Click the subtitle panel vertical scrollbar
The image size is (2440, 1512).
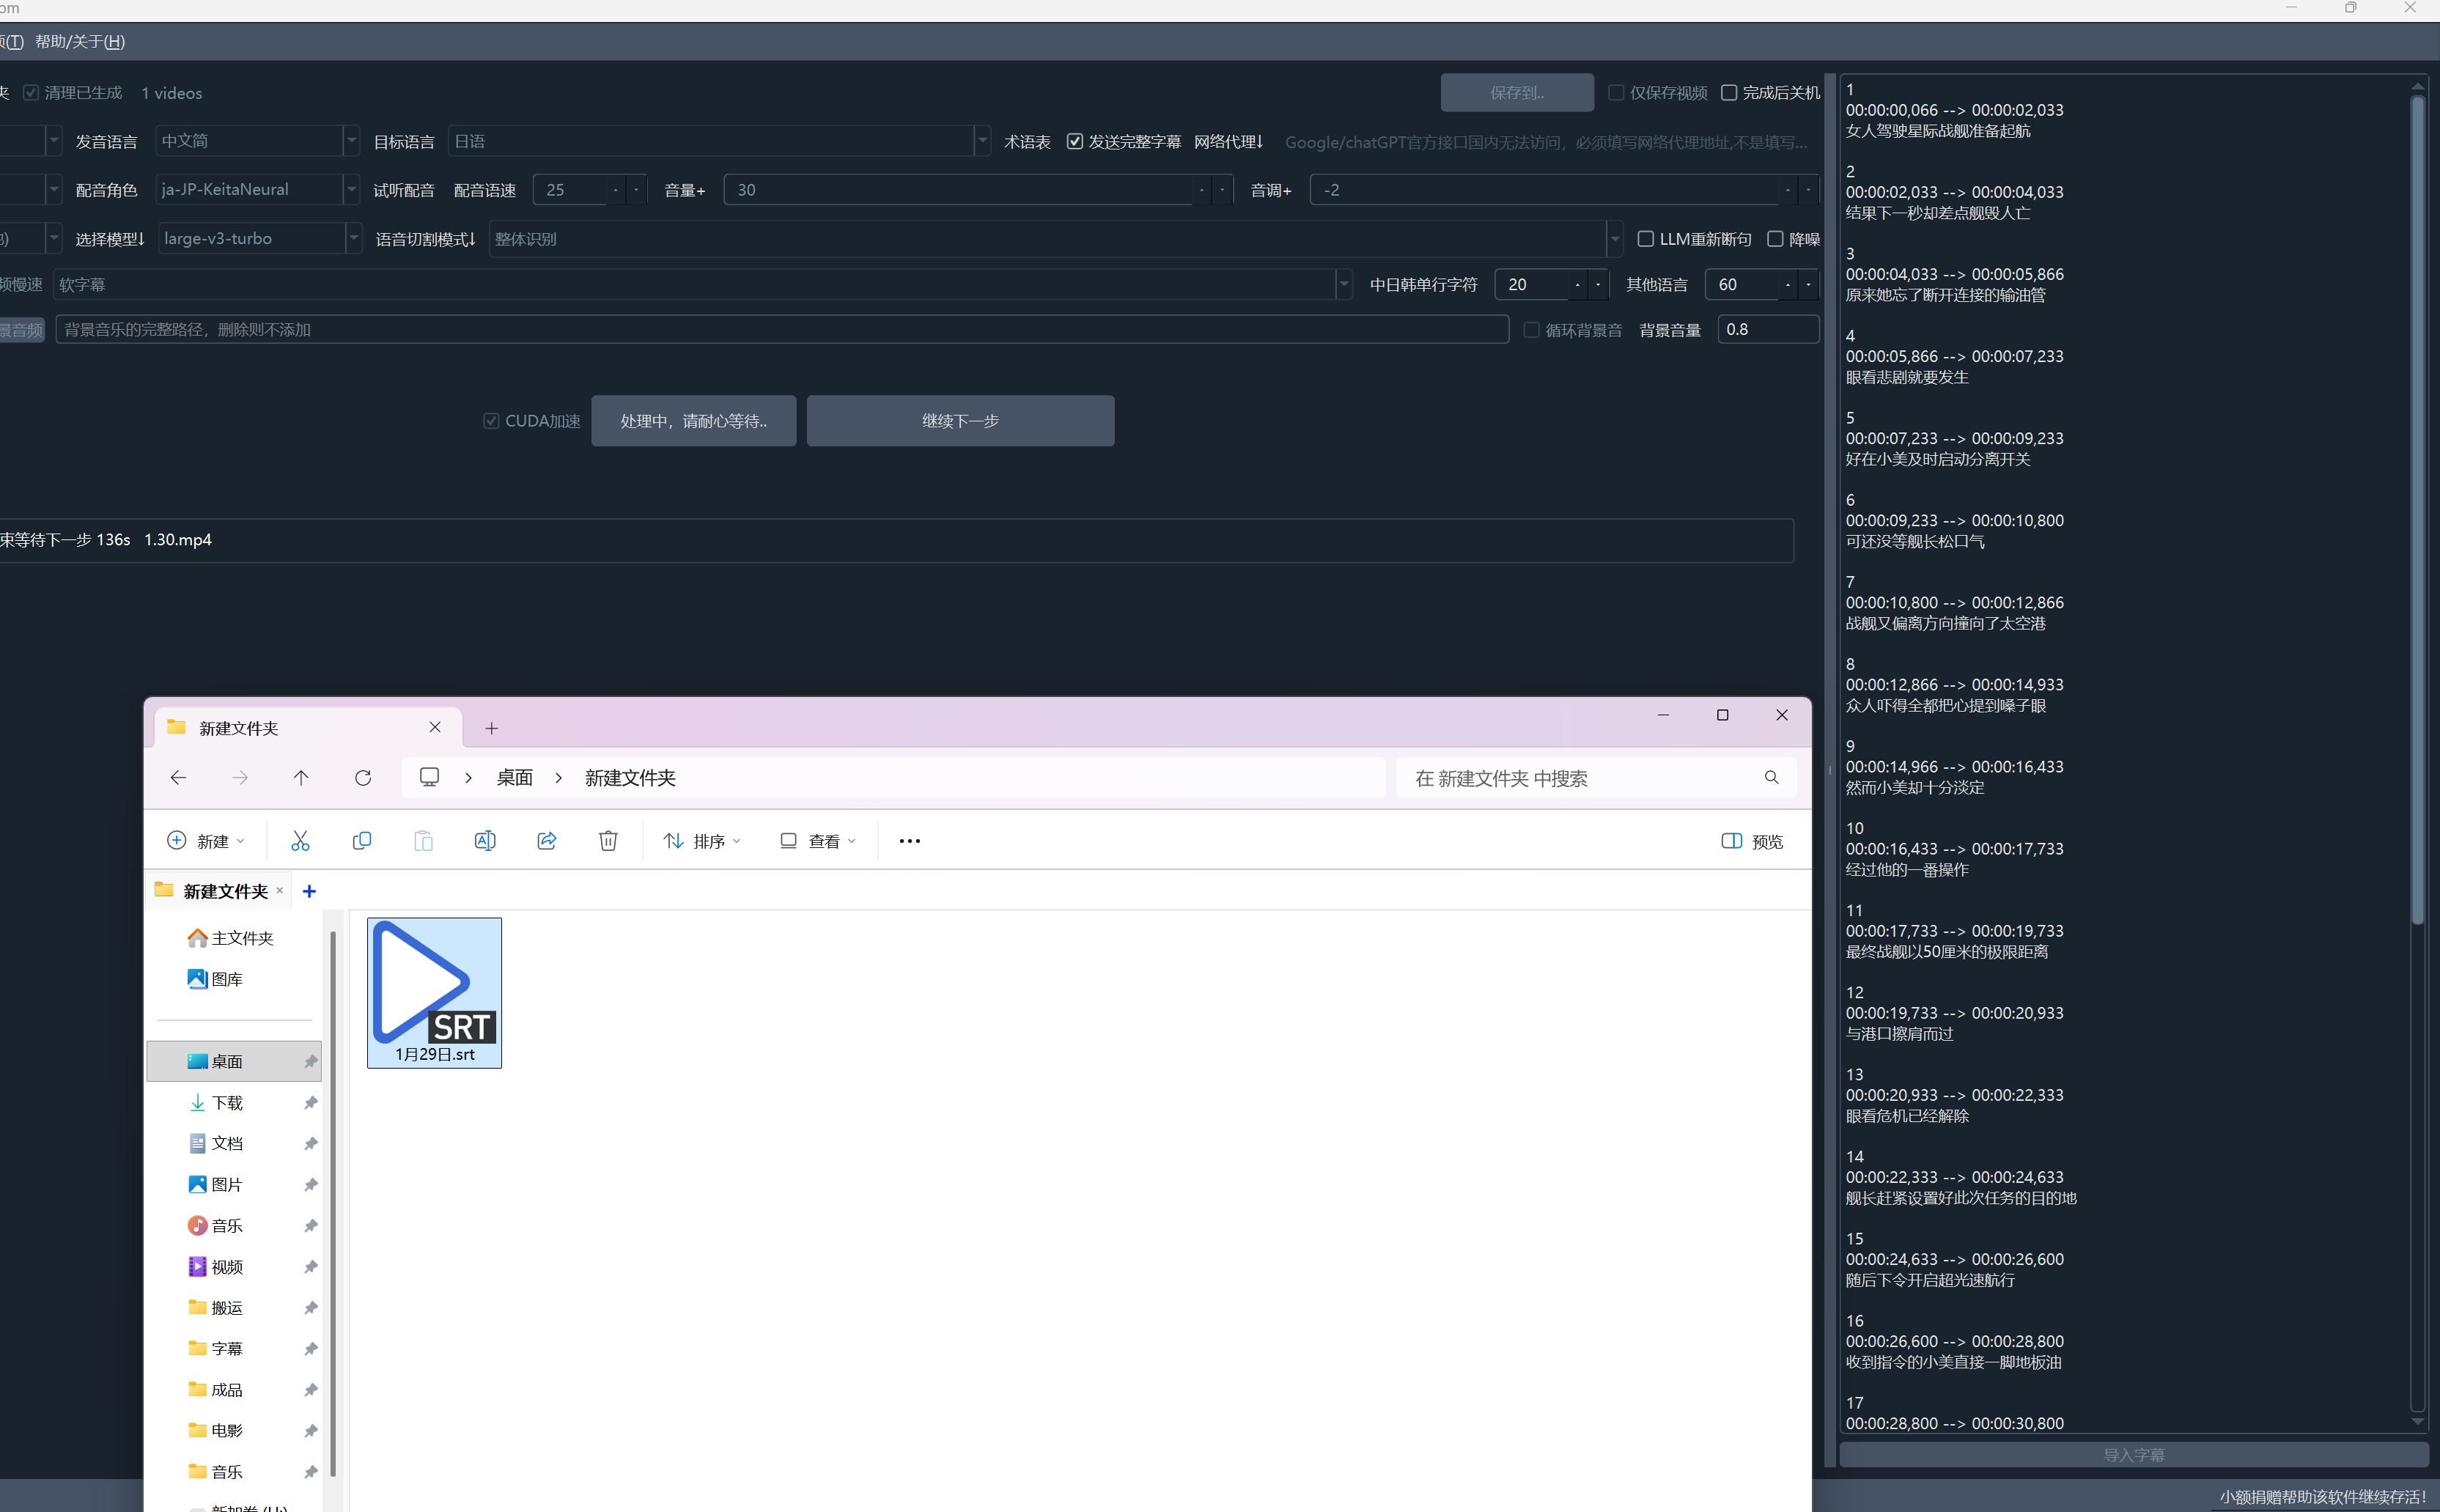(2416, 500)
